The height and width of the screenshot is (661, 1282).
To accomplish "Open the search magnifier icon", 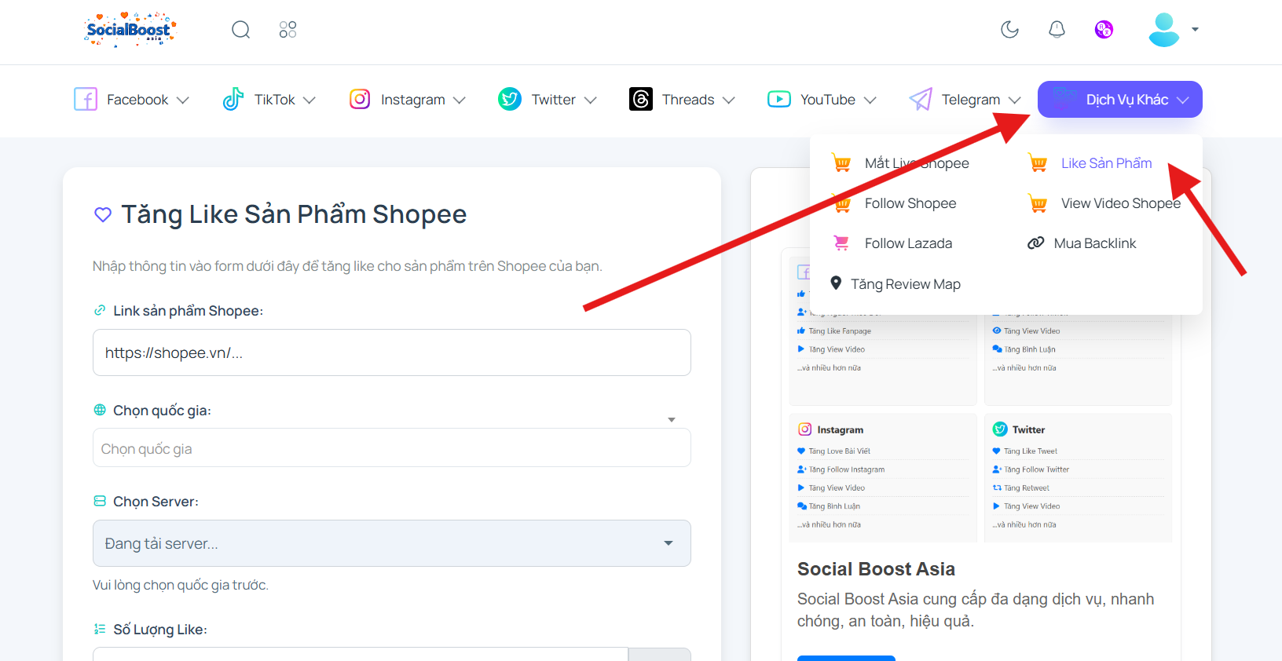I will coord(240,30).
